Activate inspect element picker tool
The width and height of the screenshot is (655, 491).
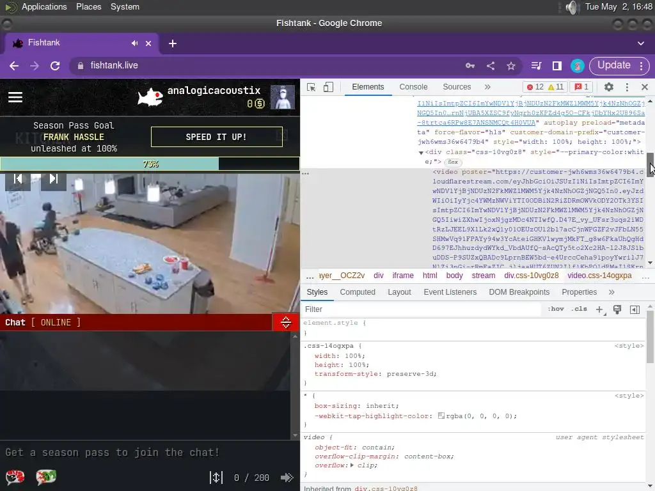311,87
